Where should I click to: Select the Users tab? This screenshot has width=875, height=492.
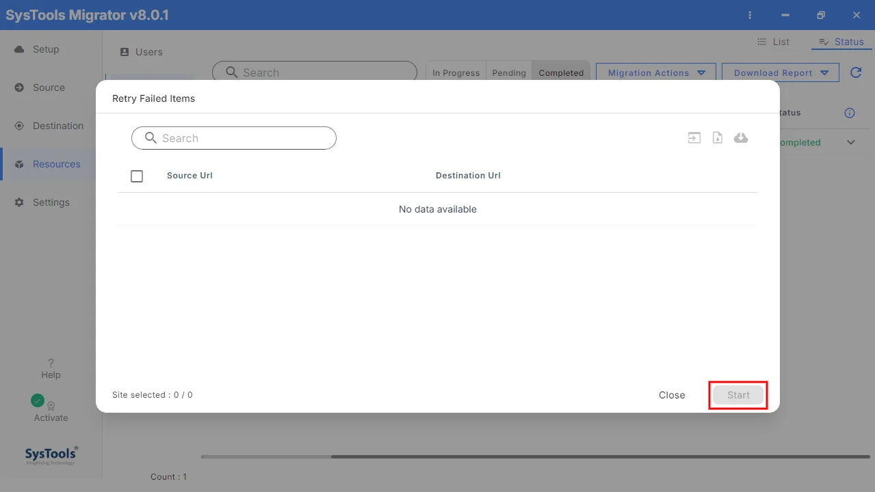point(142,52)
